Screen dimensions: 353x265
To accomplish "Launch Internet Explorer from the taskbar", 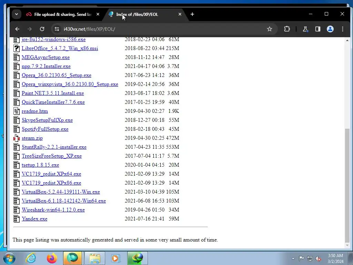I will point(31,258).
